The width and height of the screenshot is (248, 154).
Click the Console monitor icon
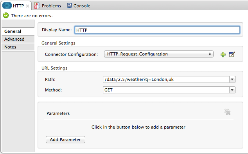pyautogui.click(x=69, y=5)
